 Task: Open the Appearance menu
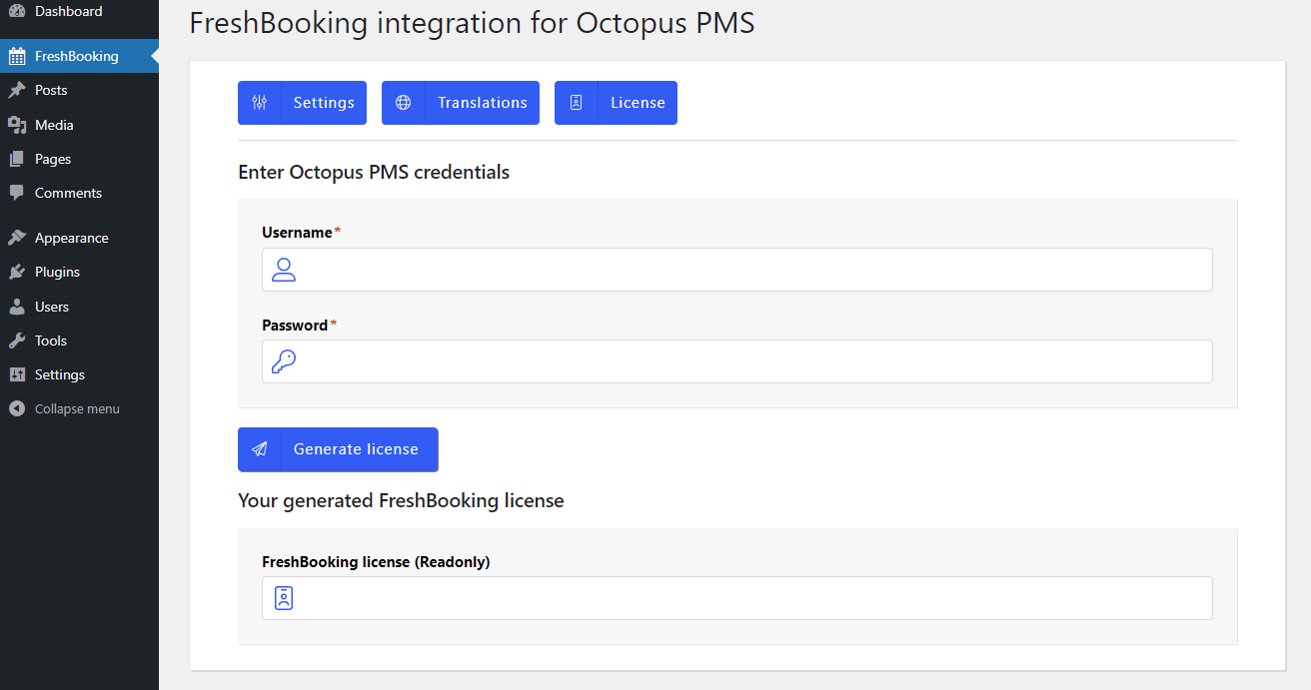click(79, 238)
